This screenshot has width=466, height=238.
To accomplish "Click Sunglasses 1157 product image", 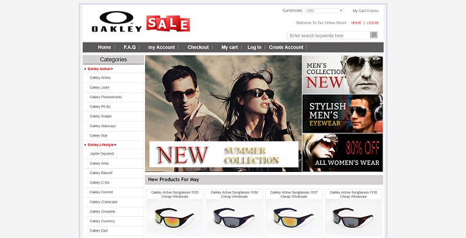I will (293, 217).
